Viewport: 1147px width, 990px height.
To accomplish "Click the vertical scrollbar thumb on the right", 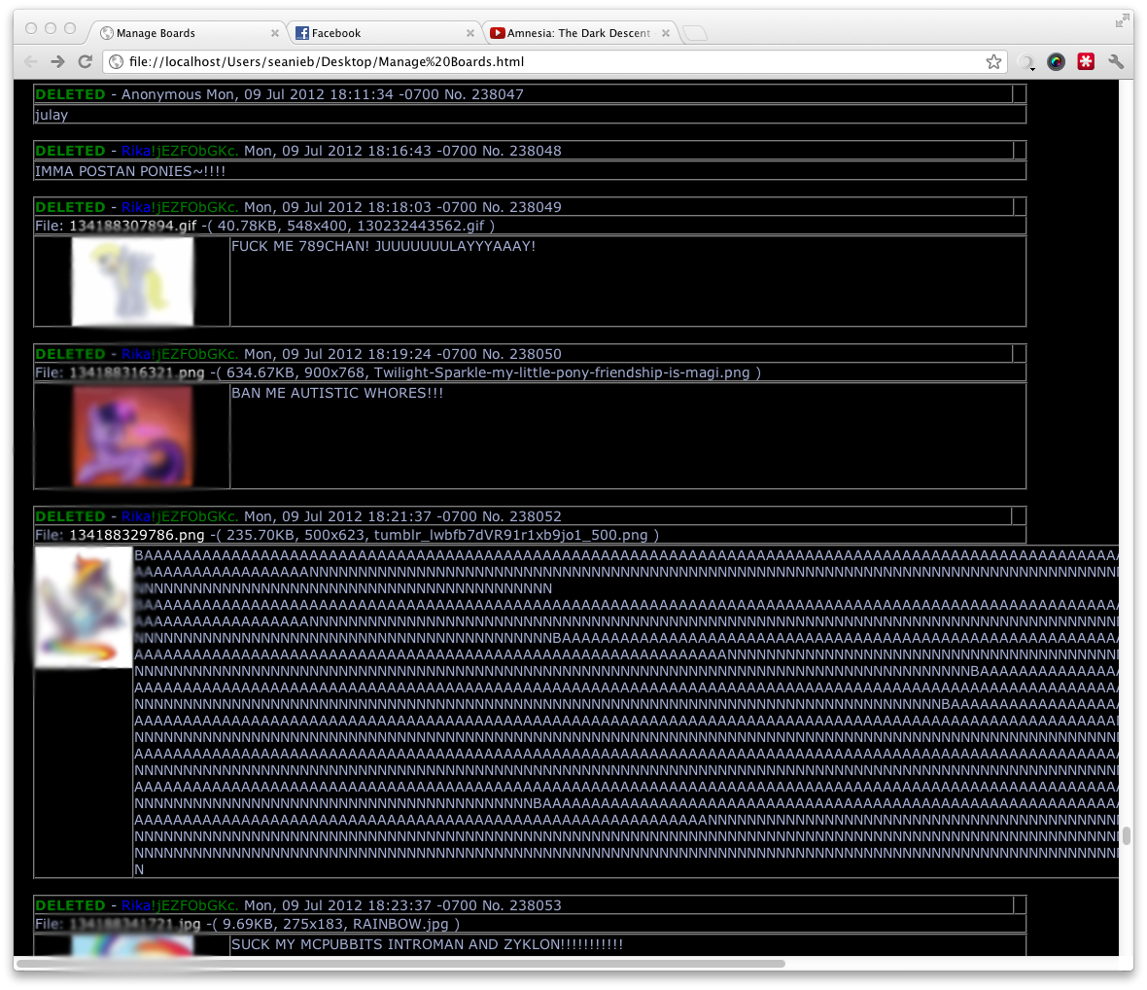I will tap(1127, 835).
